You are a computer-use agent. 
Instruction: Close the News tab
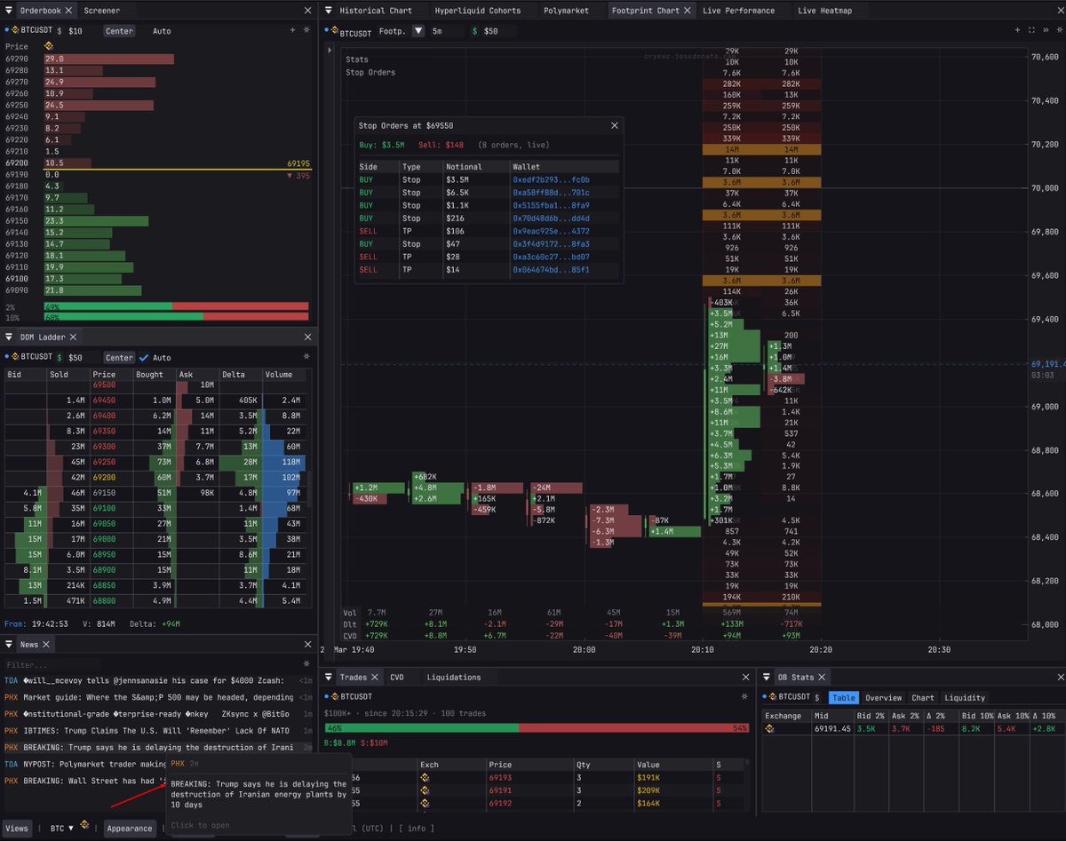click(x=47, y=644)
